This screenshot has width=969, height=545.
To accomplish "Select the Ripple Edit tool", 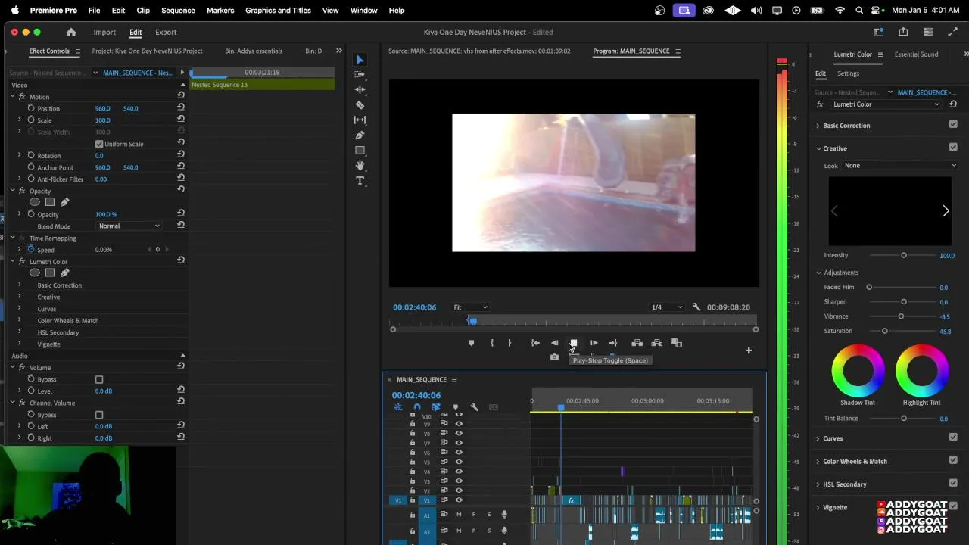I will pos(360,89).
